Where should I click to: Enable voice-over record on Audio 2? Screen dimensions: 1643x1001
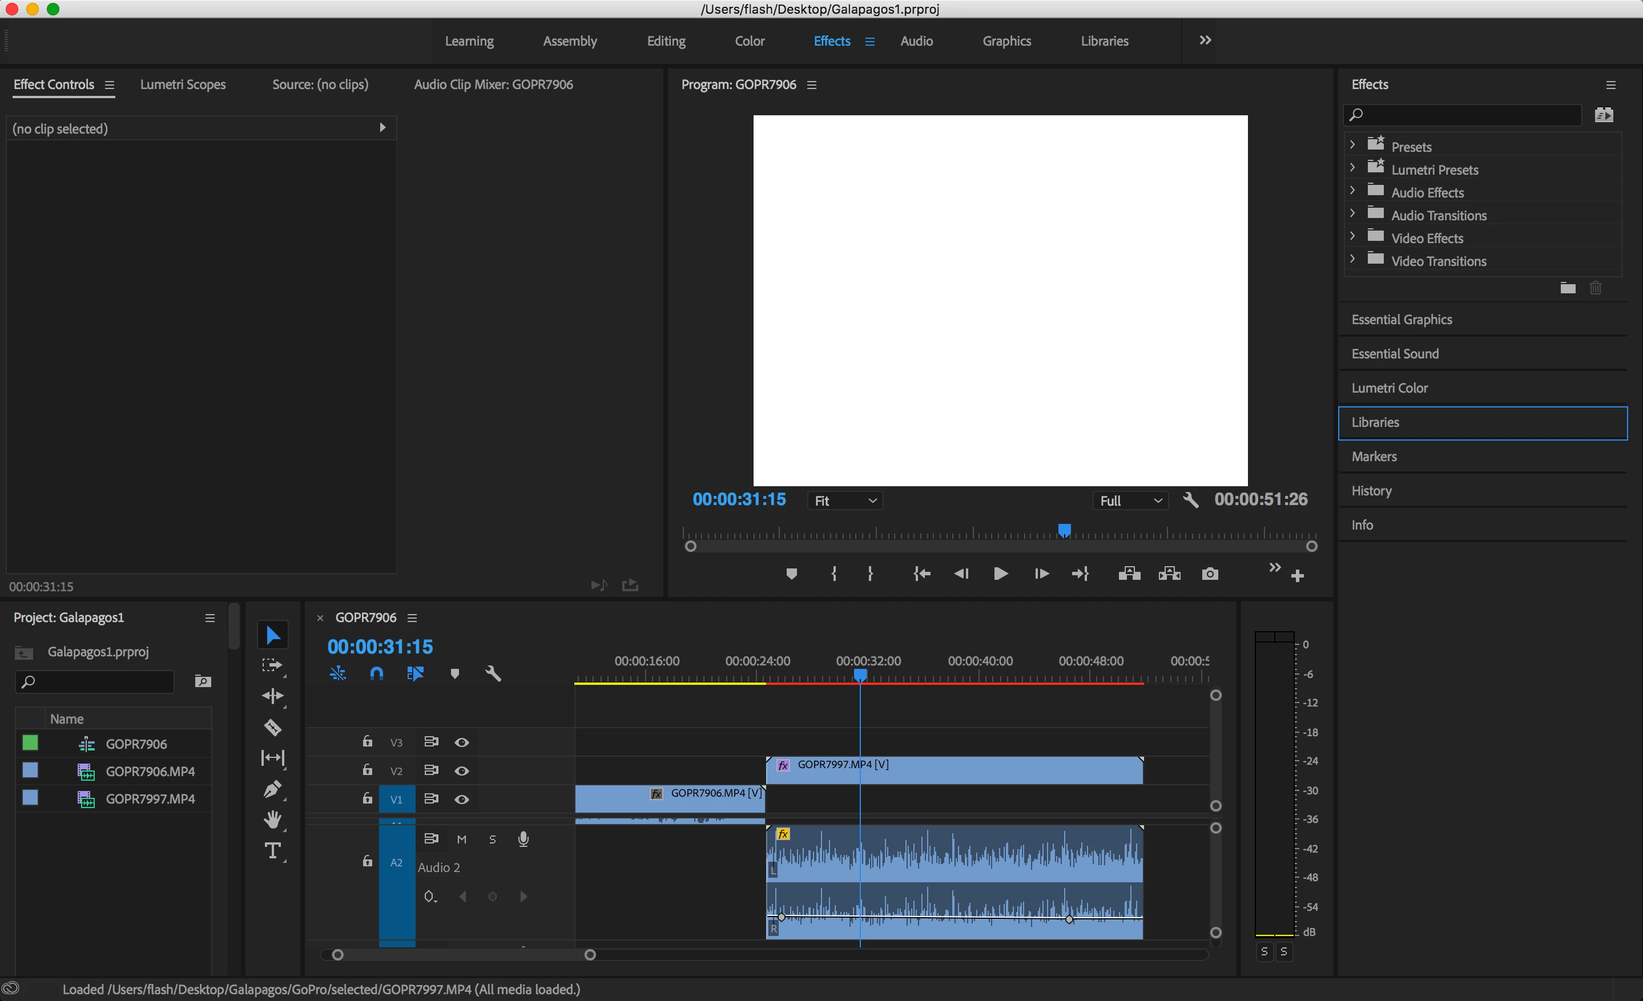(x=523, y=839)
